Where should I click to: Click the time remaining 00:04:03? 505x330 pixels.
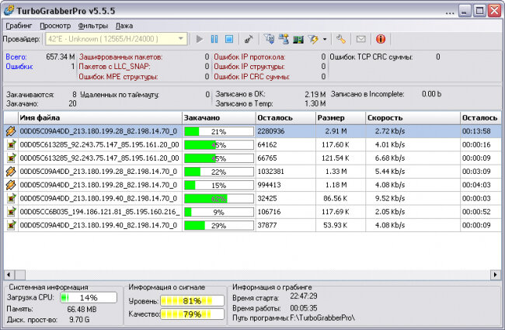[476, 185]
